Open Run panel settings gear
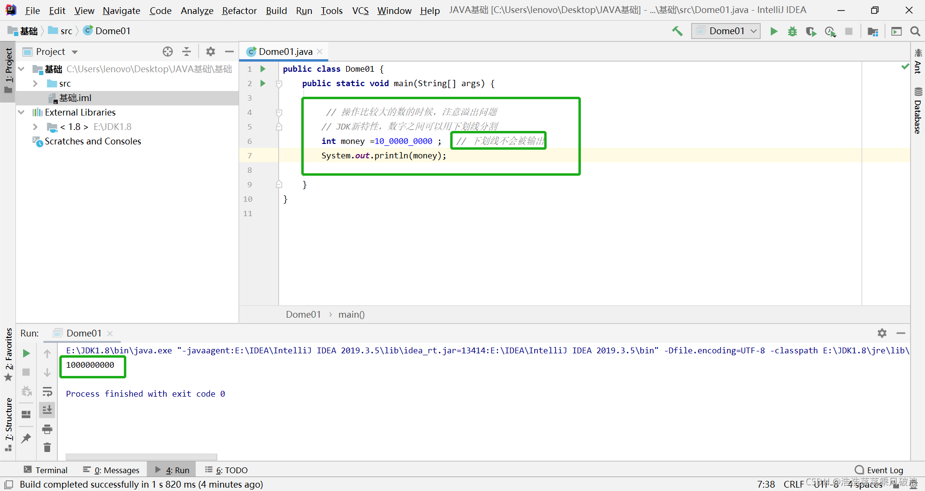Viewport: 925px width, 491px height. pos(882,333)
